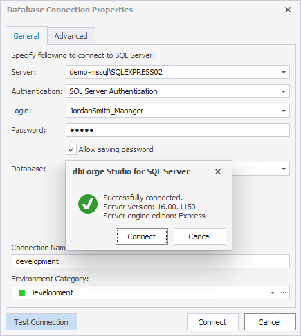Click Cancel at the bottom of Properties dialog
The height and width of the screenshot is (336, 301).
(270, 322)
